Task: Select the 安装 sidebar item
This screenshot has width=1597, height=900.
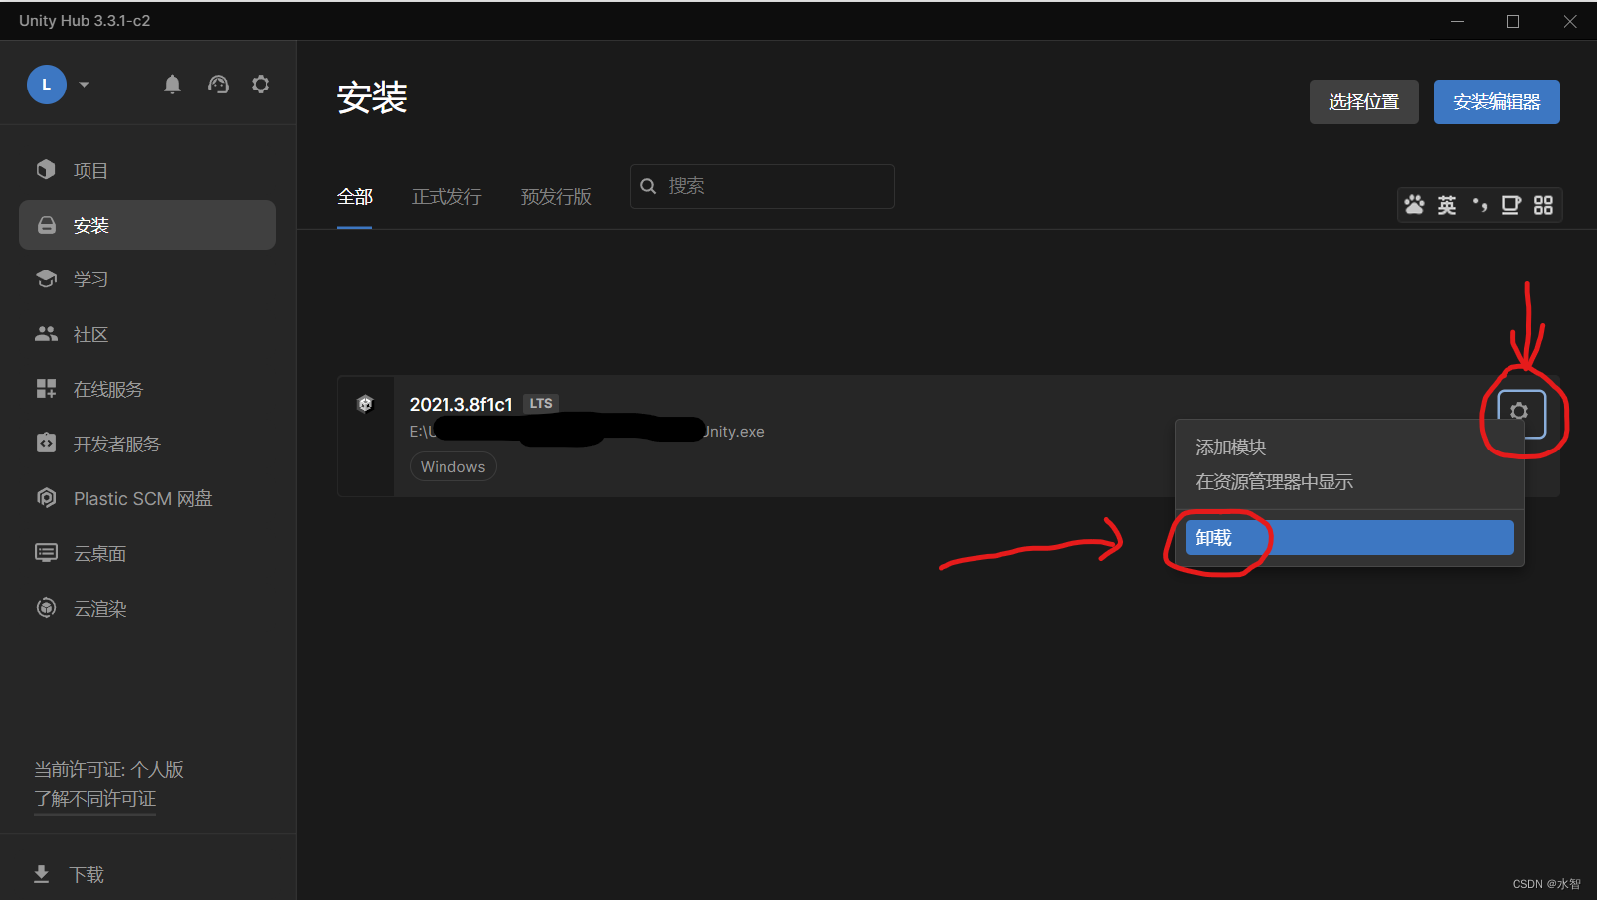Action: coord(147,225)
